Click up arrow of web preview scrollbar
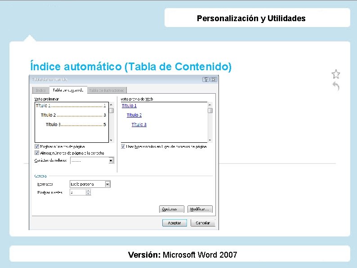Image resolution: width=357 pixels, height=268 pixels. click(x=210, y=104)
